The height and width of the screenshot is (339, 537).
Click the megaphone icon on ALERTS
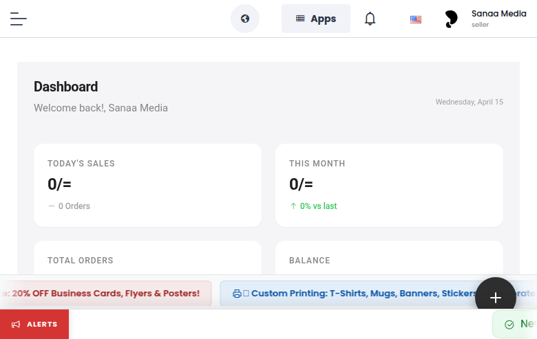click(x=16, y=325)
